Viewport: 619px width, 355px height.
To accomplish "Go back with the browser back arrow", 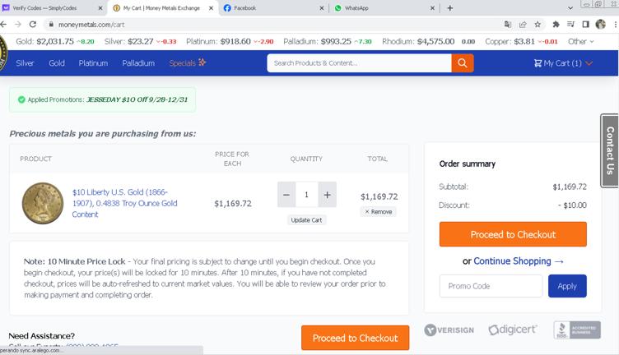I will [3, 25].
